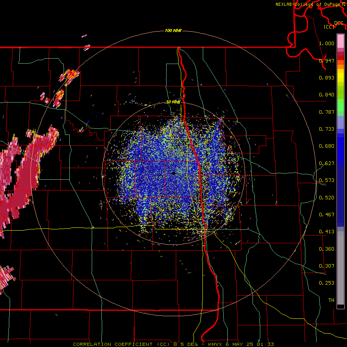347x347 pixels.
Task: Click the 0.360 legend value
Action: click(x=327, y=249)
